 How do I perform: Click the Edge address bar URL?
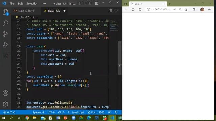click(161, 9)
